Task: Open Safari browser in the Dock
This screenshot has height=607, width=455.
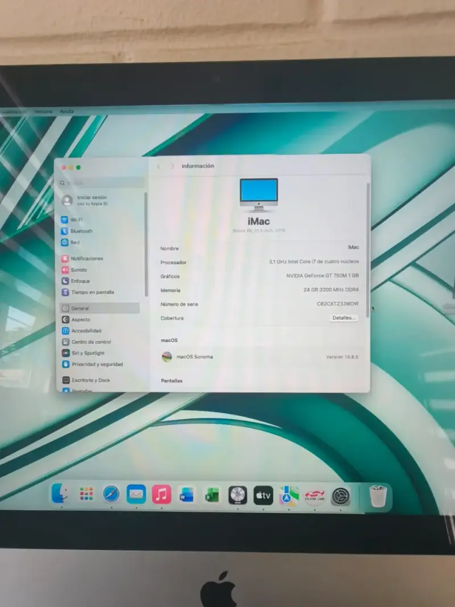Action: 111,494
